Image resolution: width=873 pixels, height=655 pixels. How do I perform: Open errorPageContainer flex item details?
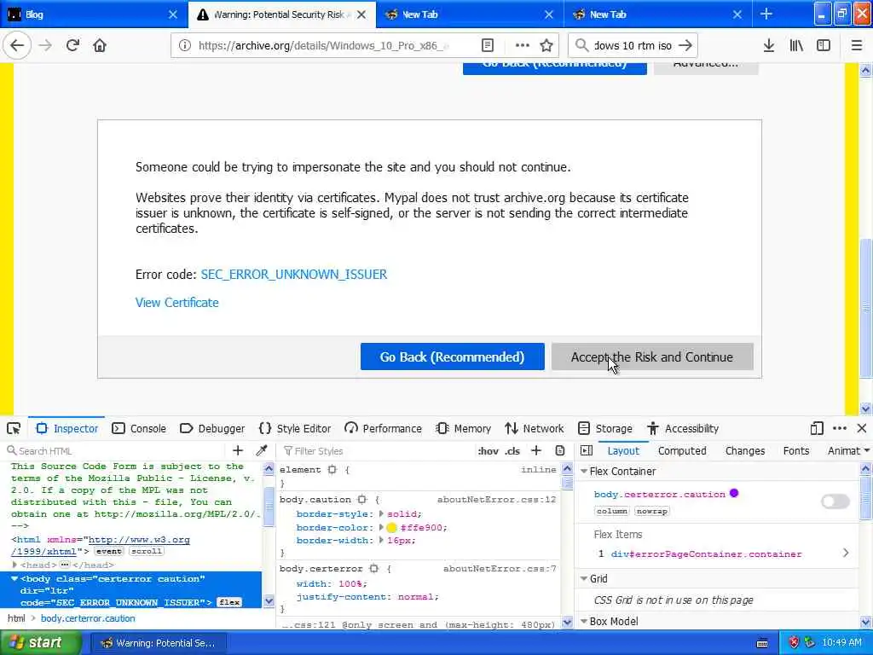(x=846, y=553)
